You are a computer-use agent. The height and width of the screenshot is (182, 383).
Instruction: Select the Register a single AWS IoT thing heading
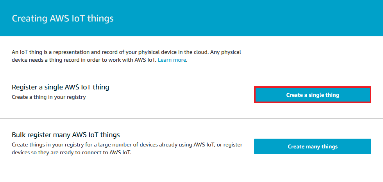tap(61, 87)
